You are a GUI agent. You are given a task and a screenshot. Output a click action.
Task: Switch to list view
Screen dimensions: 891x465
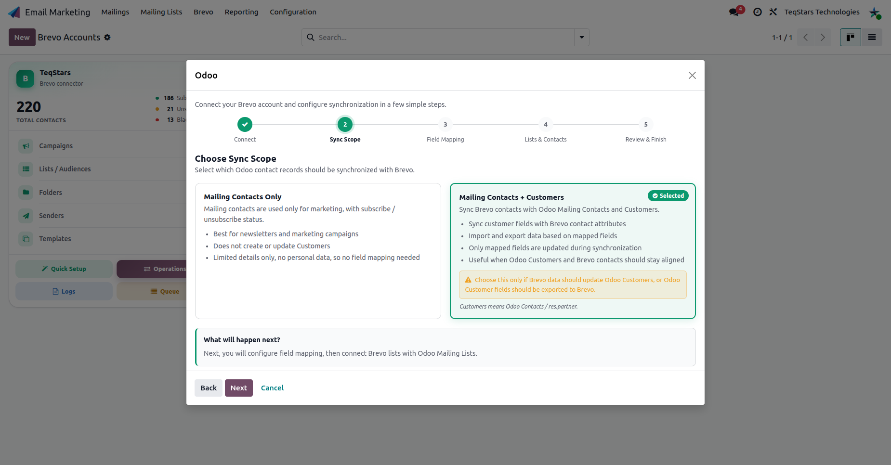tap(872, 37)
